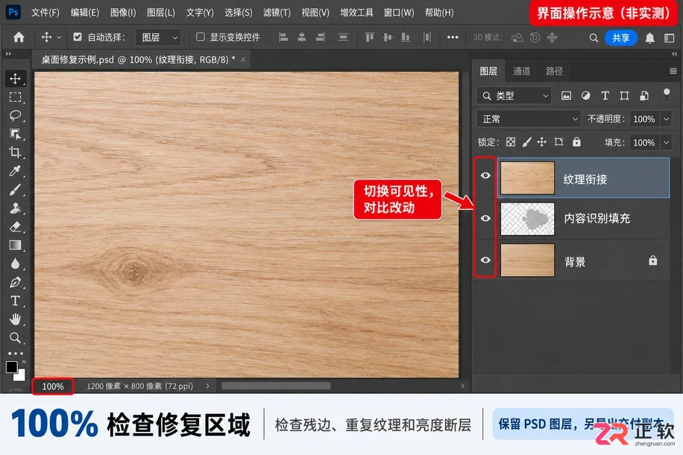
Task: Open the 类型 layer filter dropdown
Action: tap(514, 95)
